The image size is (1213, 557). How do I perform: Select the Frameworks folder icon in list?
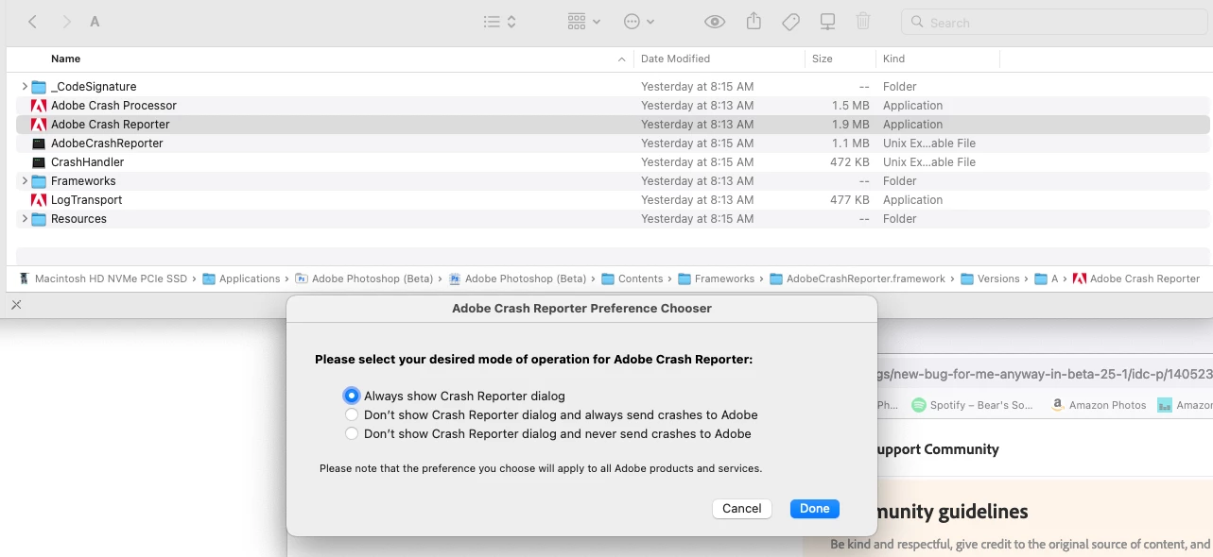click(x=39, y=181)
